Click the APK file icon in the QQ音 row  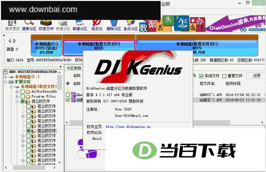click(x=73, y=100)
